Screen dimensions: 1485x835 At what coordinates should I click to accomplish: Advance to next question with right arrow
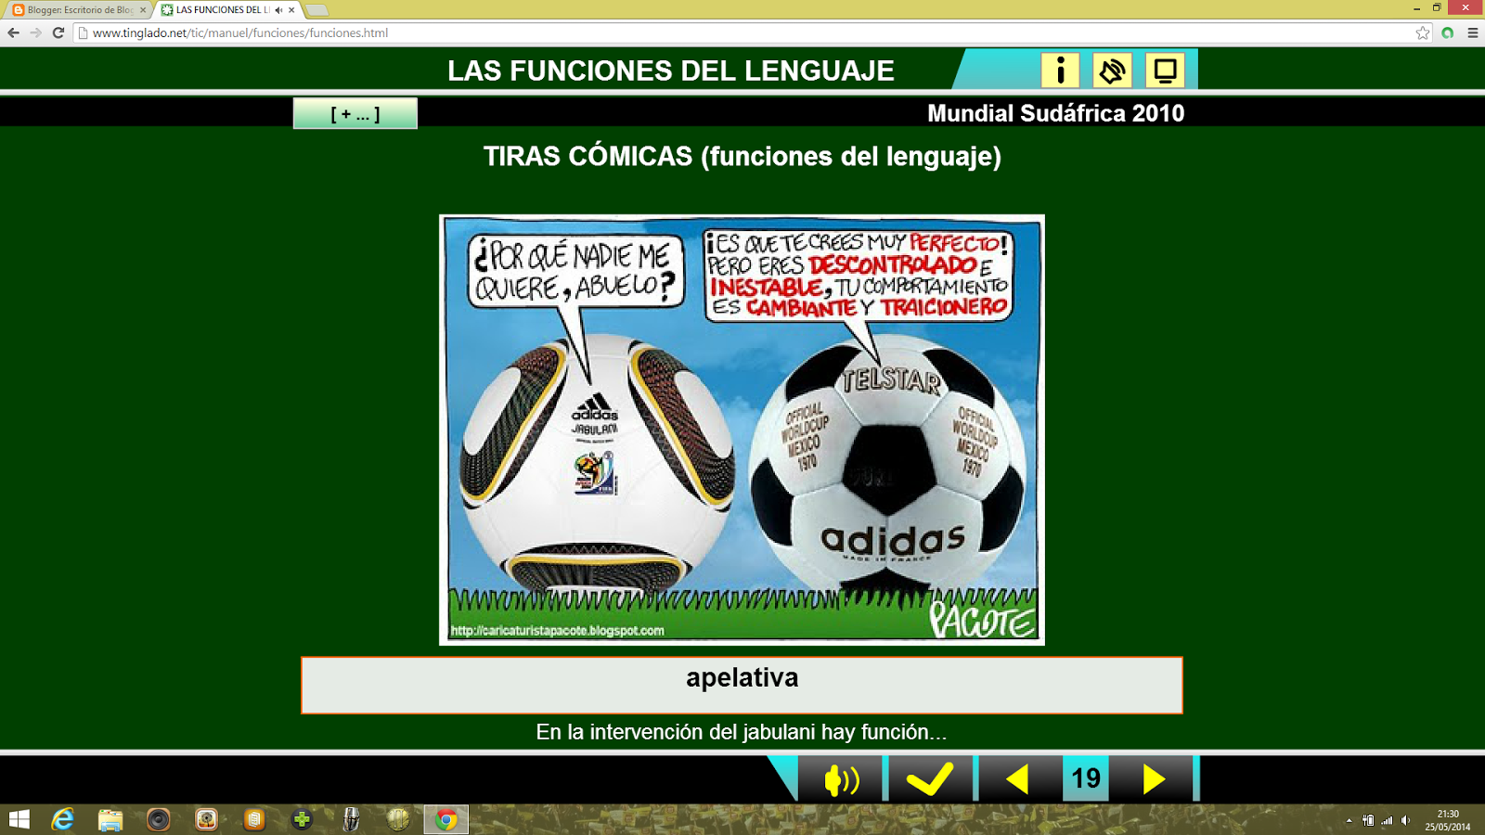pos(1153,779)
